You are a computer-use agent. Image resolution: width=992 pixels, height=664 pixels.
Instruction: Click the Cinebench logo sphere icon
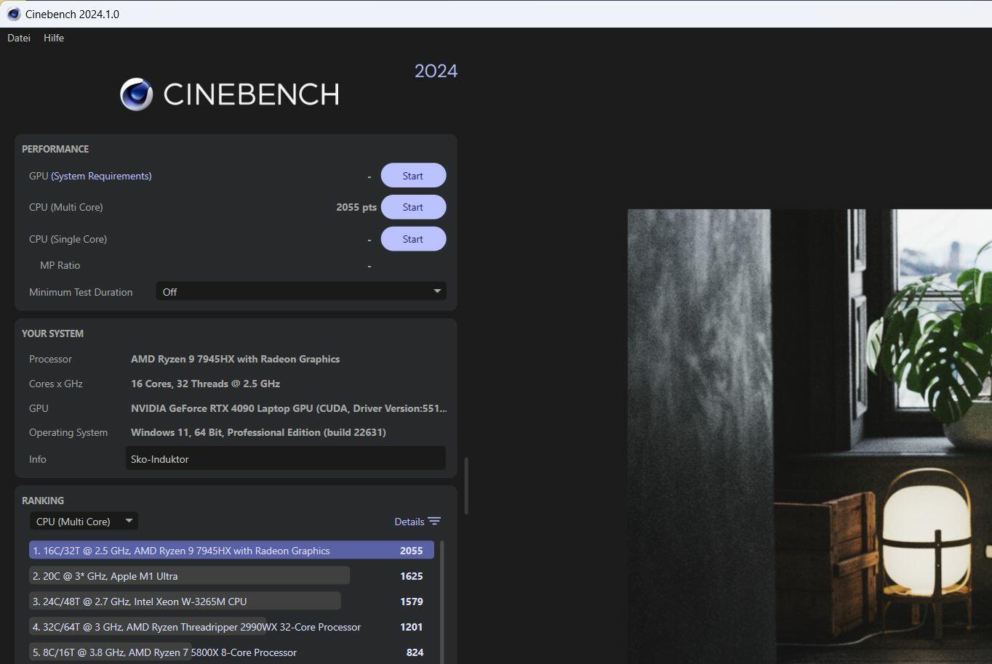[x=137, y=94]
